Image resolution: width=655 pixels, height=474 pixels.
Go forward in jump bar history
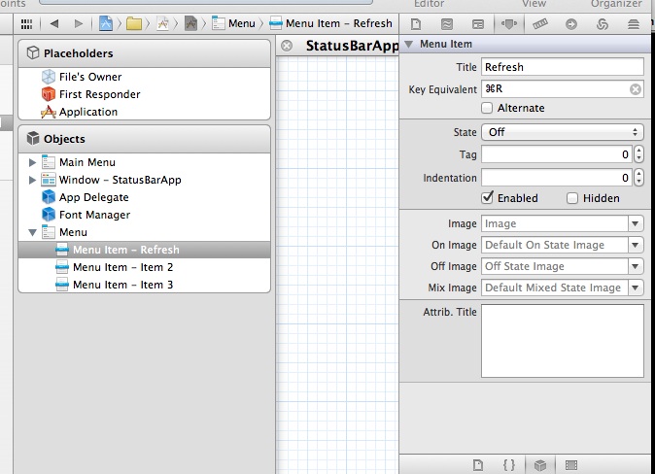78,24
